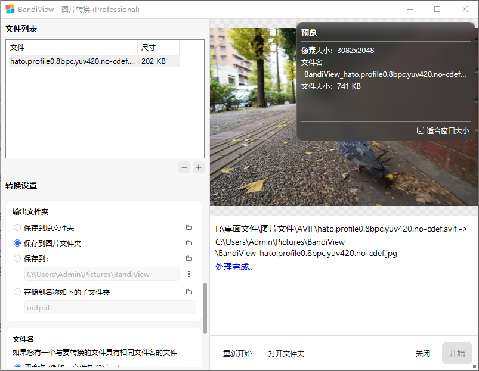This screenshot has height=371, width=479.
Task: Minimize the BandiView window
Action: point(410,9)
